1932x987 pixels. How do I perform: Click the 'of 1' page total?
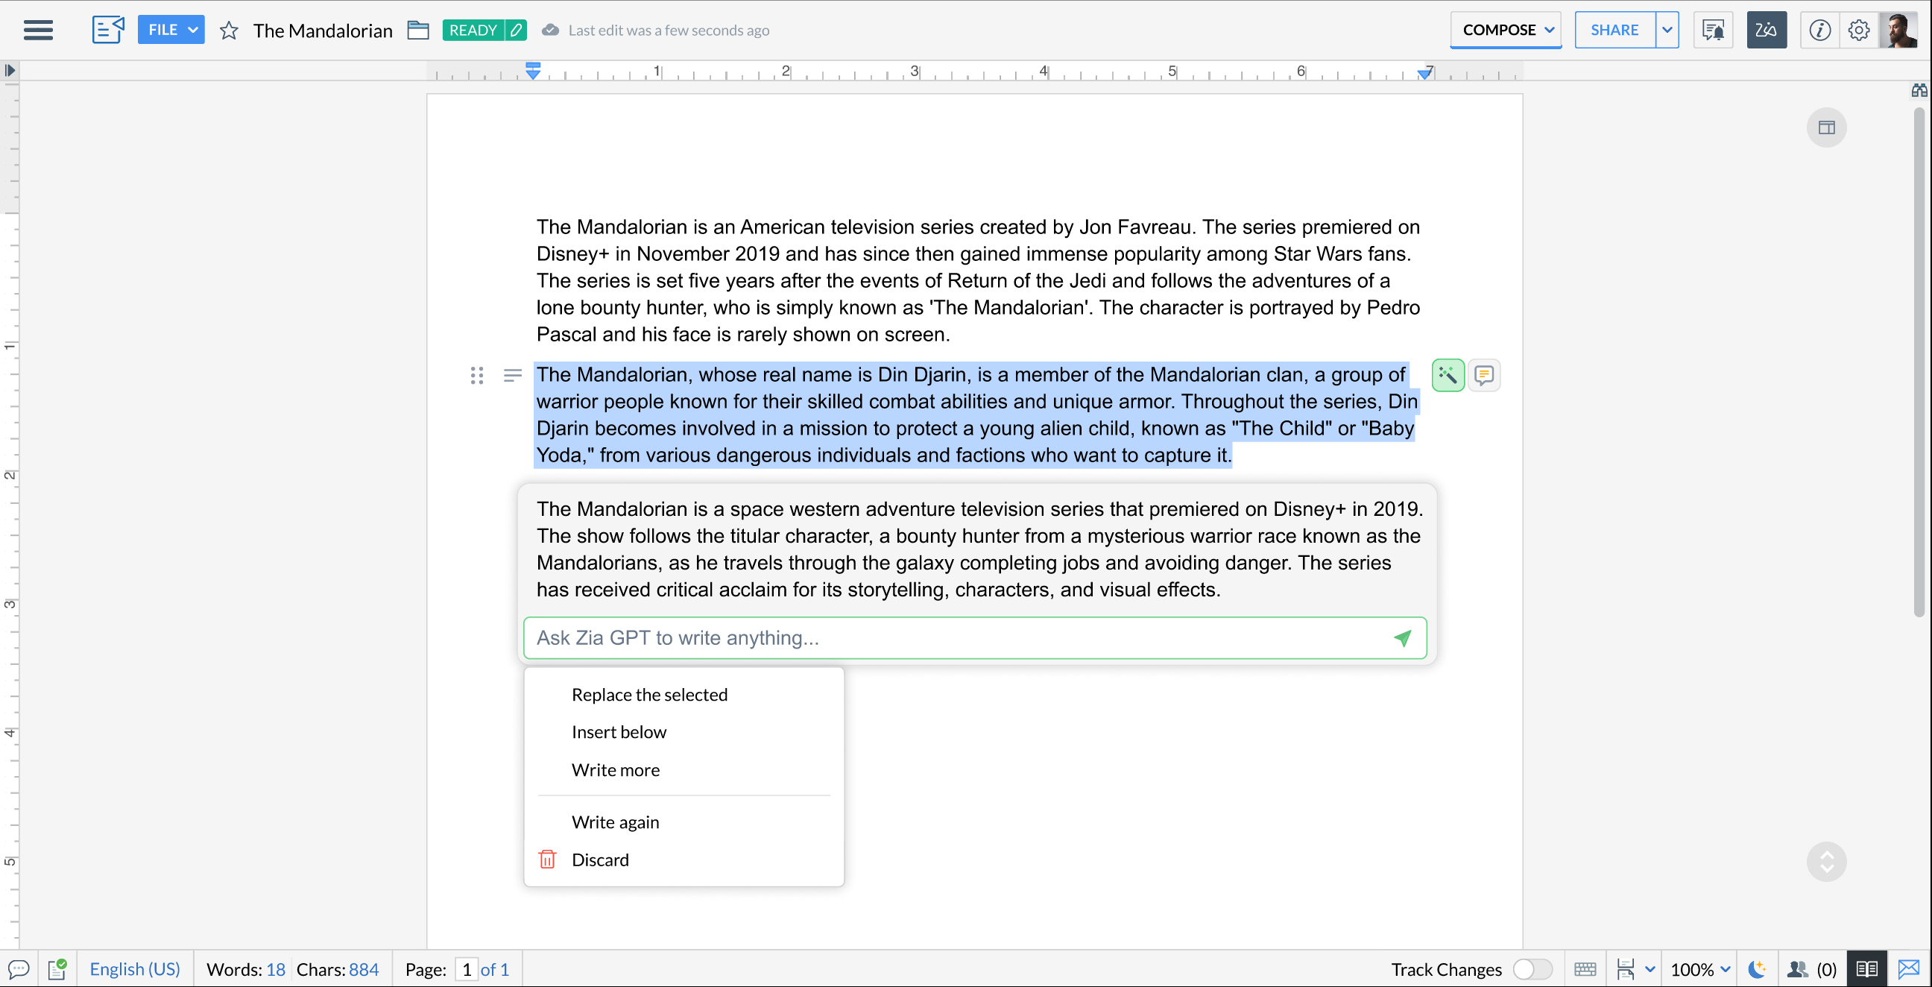pyautogui.click(x=495, y=969)
